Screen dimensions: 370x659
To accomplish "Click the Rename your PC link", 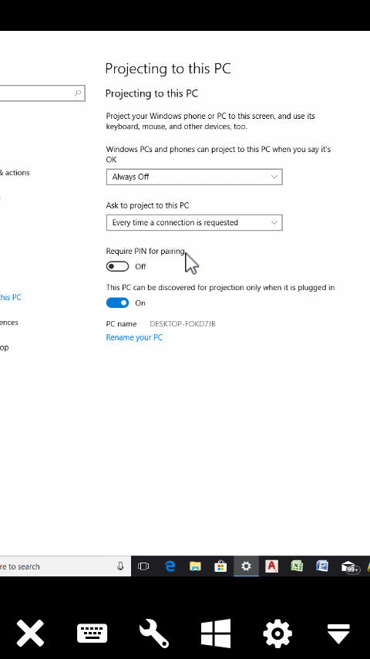I will point(134,337).
